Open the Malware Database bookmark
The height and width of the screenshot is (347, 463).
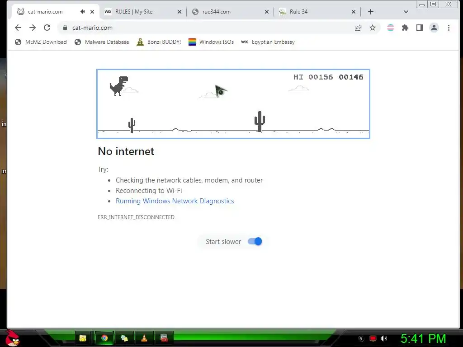[102, 42]
